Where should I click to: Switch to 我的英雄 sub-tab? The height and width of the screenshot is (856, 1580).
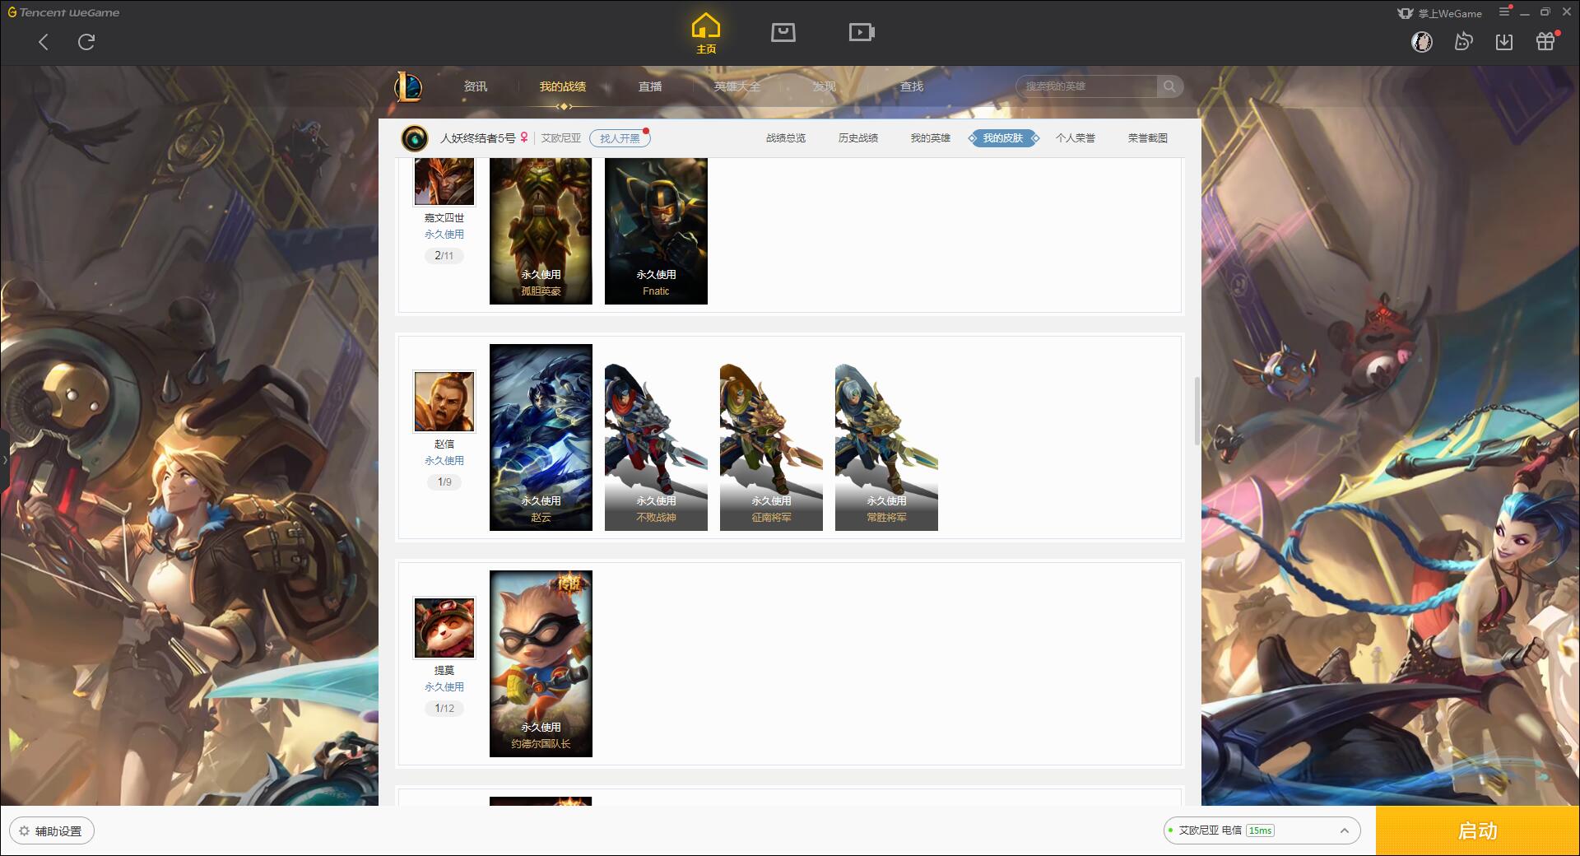pos(931,138)
